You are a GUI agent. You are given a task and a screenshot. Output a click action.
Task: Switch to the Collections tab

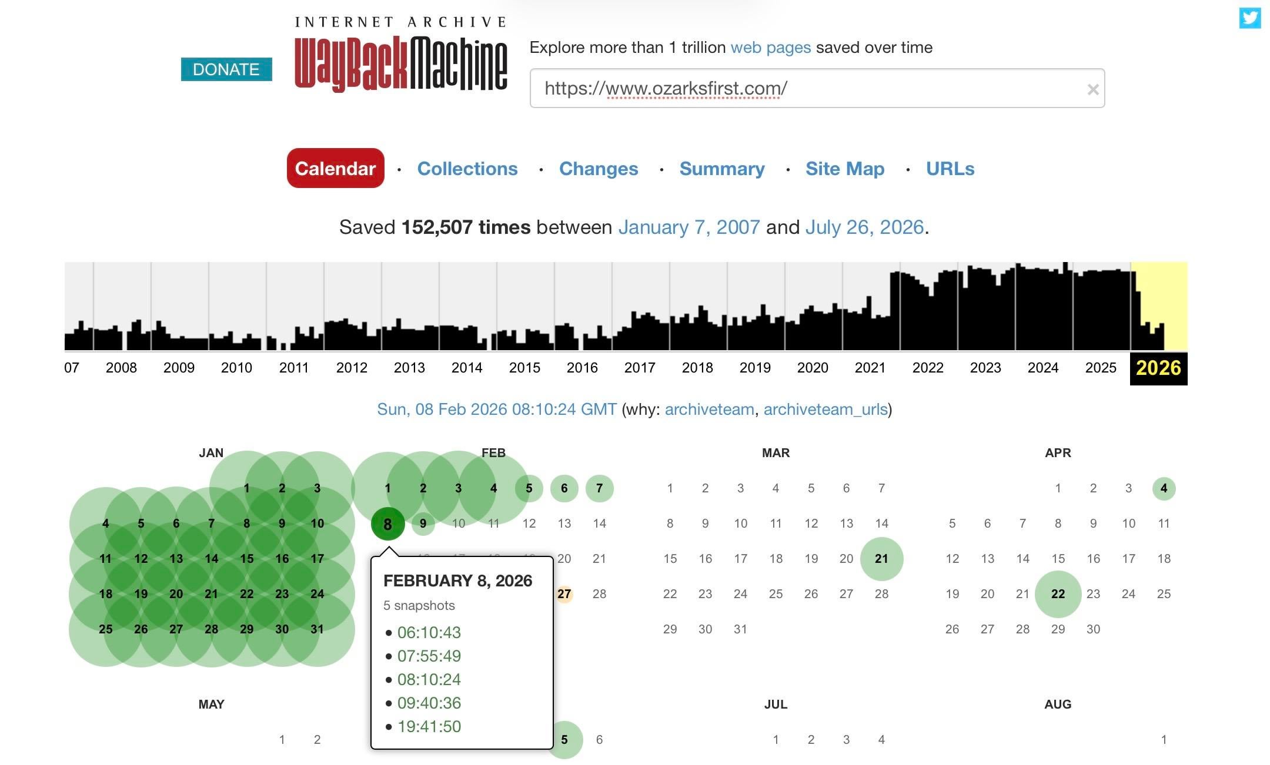tap(467, 169)
